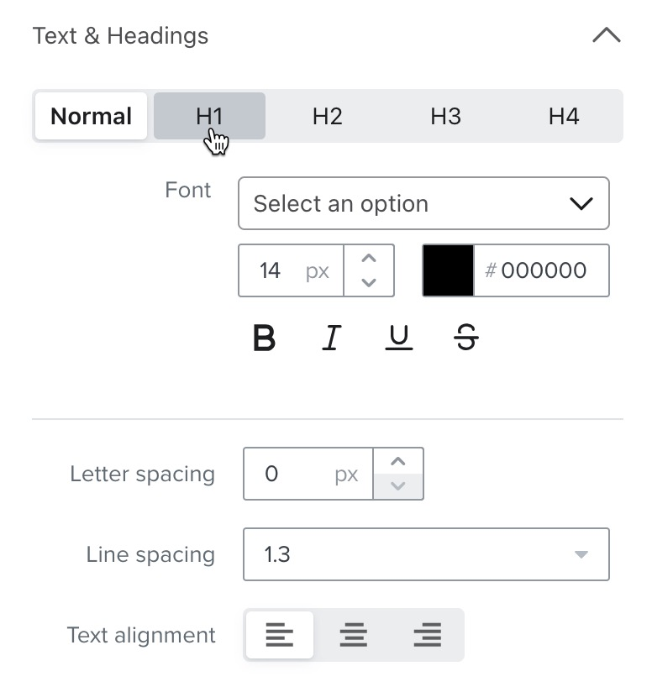Collapse the Text & Headings section
The width and height of the screenshot is (652, 687).
pyautogui.click(x=607, y=35)
